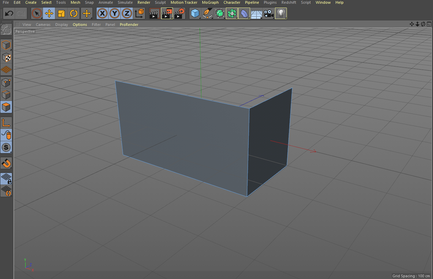Open the viewport Panel menu

[110, 25]
